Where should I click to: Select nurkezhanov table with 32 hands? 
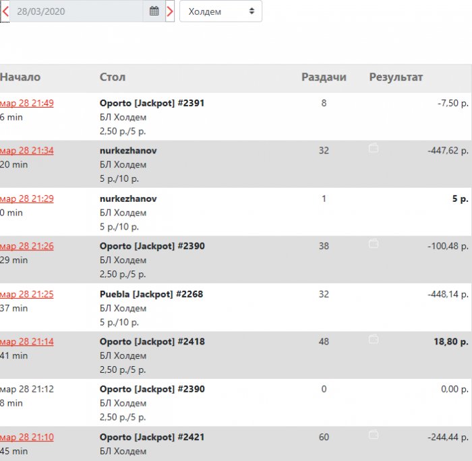click(128, 151)
